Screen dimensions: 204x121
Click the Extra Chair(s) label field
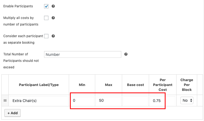pyautogui.click(x=39, y=101)
